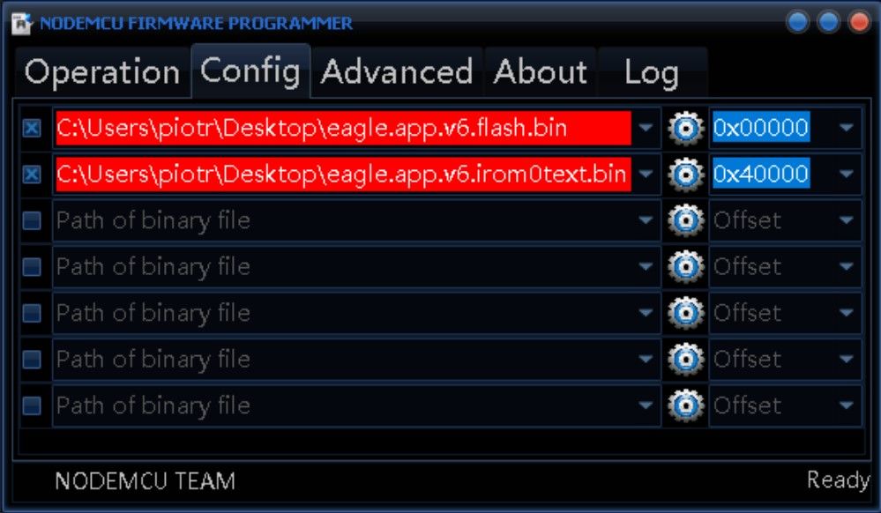Click the gear icon in last row
Screen dimensions: 881x513
[x=685, y=405]
